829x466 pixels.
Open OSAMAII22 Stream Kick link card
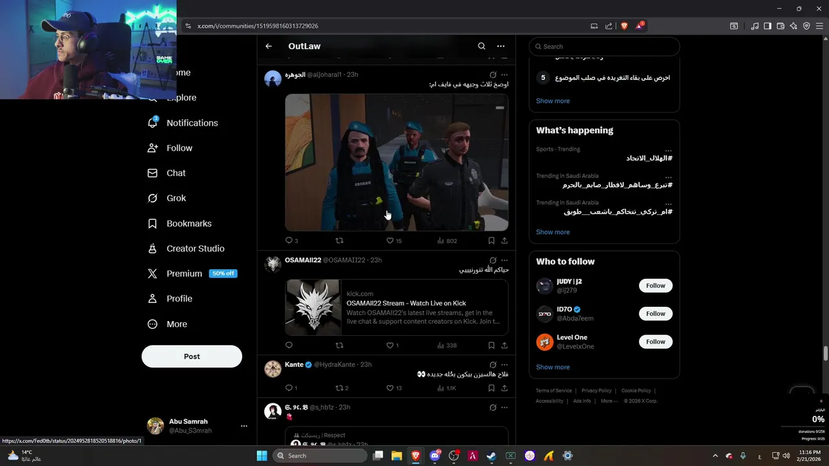(x=396, y=307)
